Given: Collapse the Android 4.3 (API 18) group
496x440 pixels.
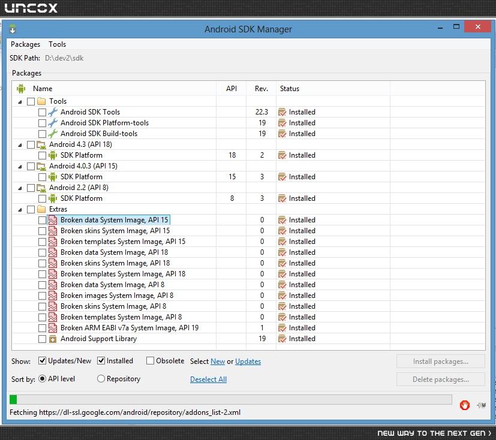Looking at the screenshot, I should click(x=20, y=145).
